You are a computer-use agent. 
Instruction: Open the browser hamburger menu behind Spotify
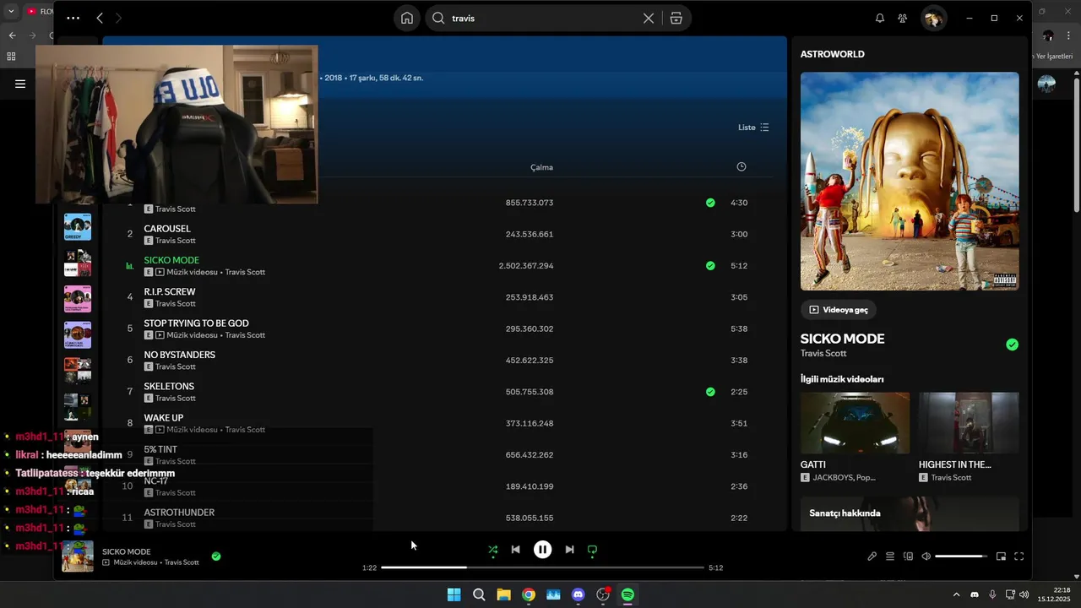(x=20, y=84)
